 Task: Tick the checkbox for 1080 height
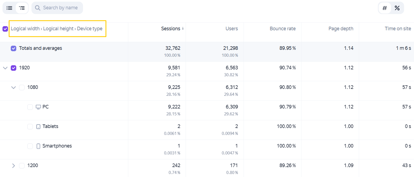coord(22,88)
